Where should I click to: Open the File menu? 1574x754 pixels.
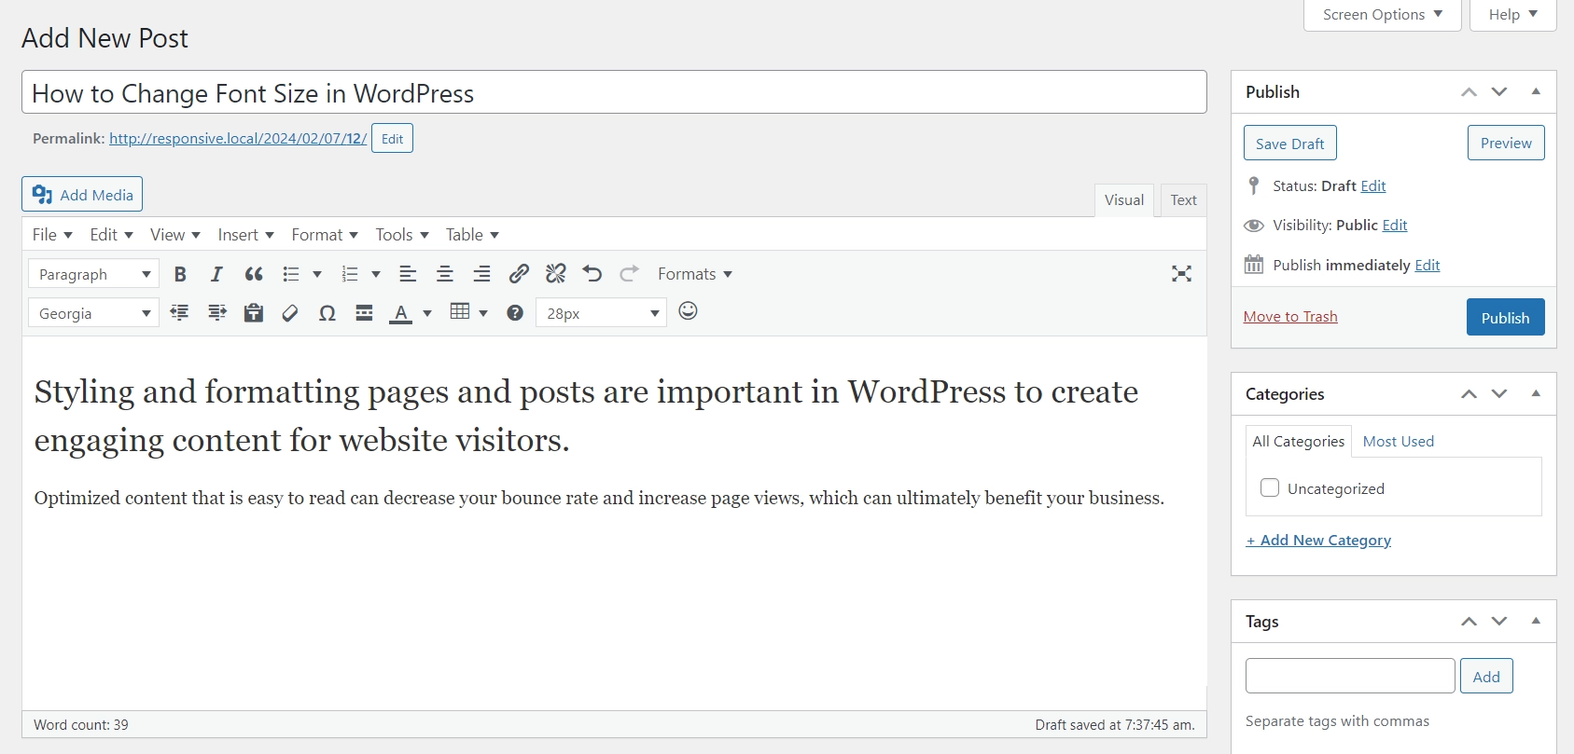pyautogui.click(x=52, y=235)
